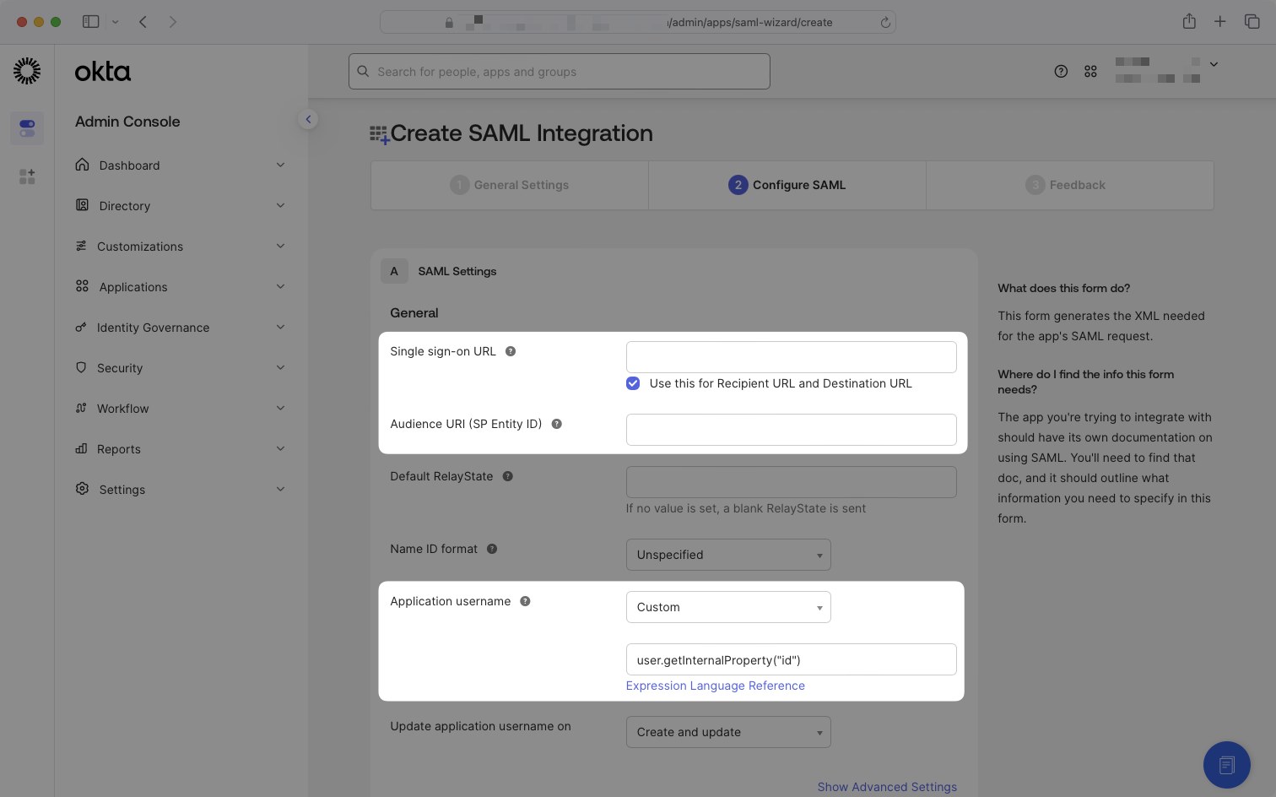Switch to the General Settings step tab
Screen dimensions: 1276x797
(510, 185)
